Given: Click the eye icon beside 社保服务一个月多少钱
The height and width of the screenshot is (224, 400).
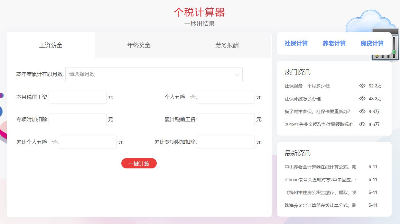Looking at the screenshot, I should (x=363, y=86).
